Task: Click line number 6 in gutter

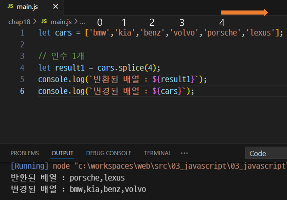Action: click(x=22, y=91)
